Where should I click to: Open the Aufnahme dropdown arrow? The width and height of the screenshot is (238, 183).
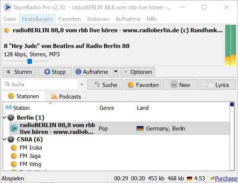point(116,71)
